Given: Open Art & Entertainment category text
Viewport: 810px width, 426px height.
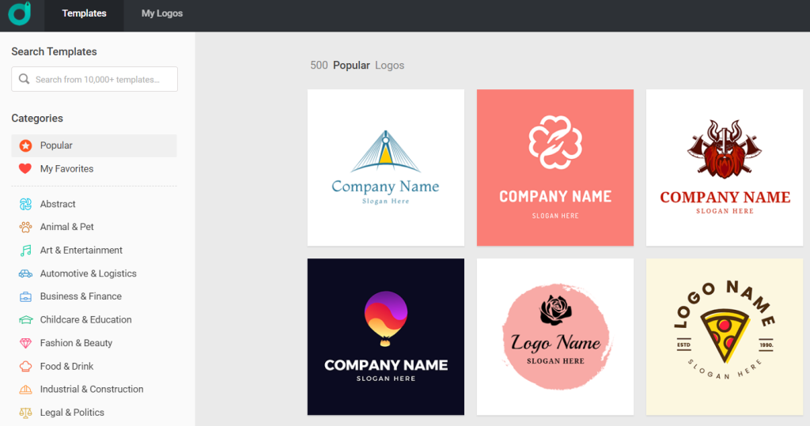Looking at the screenshot, I should click(81, 250).
